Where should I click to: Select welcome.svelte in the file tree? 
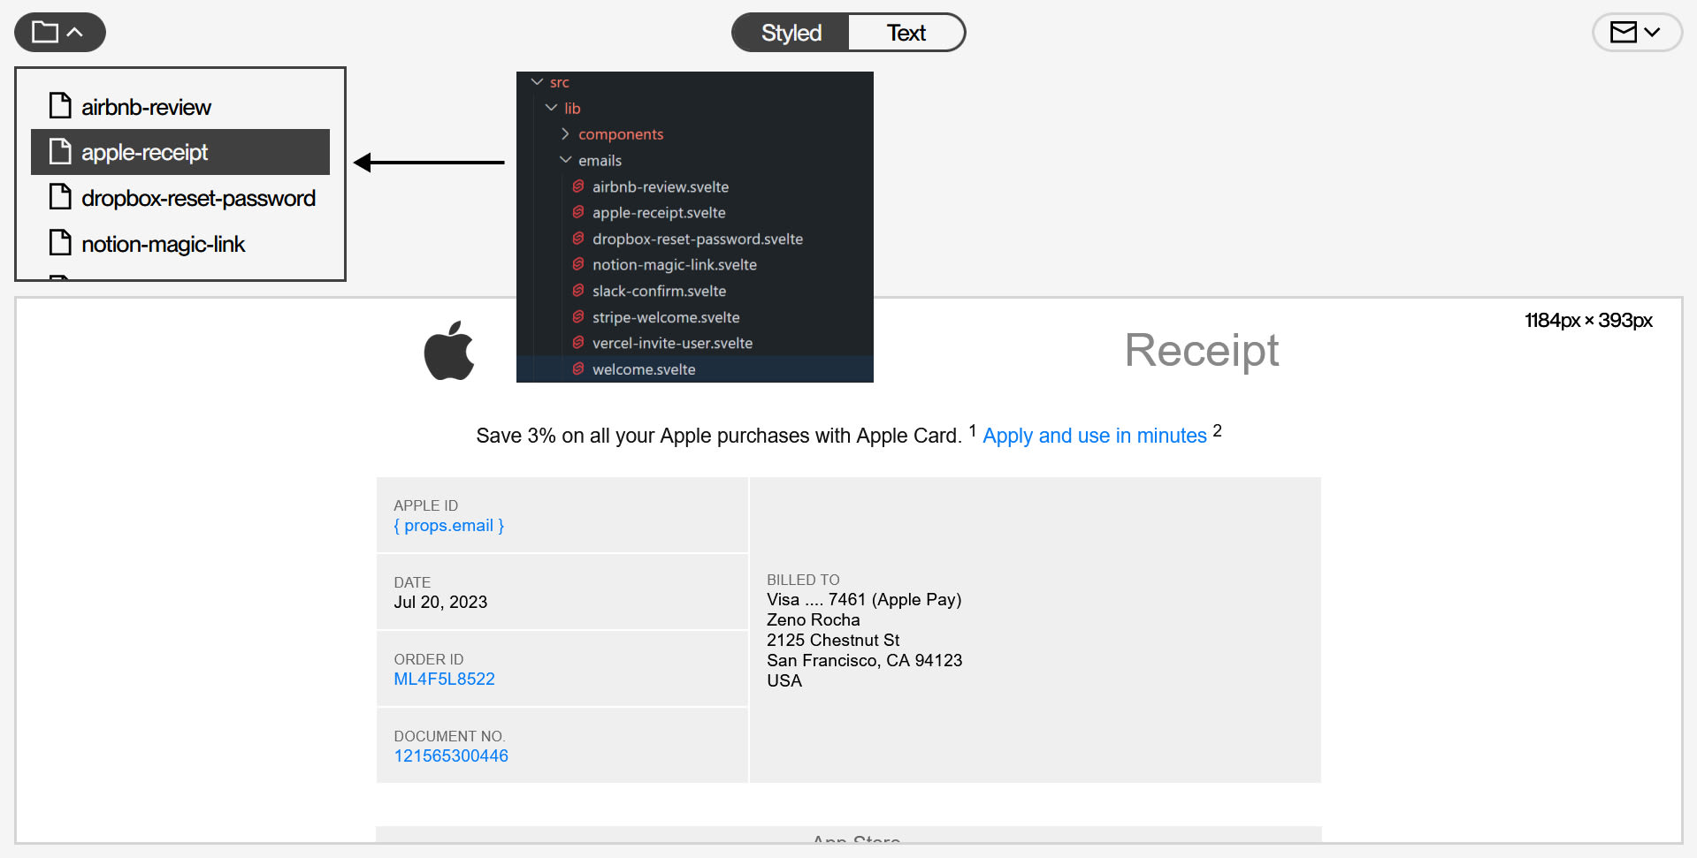point(643,368)
